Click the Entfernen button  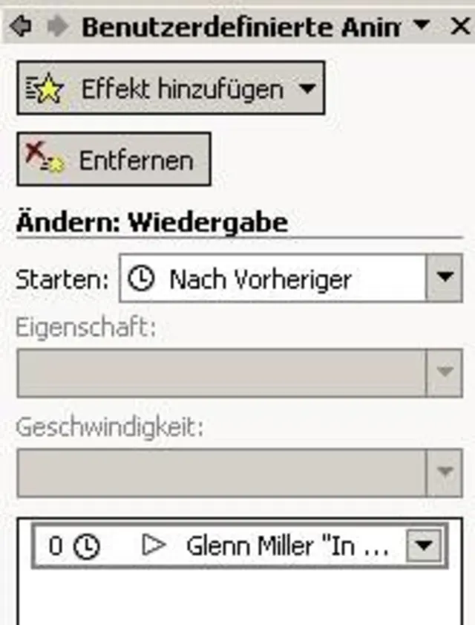point(114,160)
